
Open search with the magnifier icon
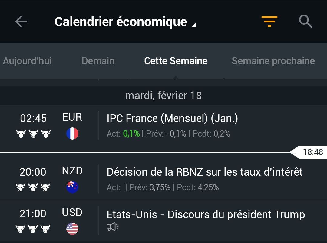click(305, 21)
